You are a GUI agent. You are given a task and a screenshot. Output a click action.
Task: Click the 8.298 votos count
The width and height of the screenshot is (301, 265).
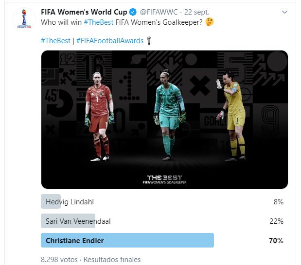59,260
